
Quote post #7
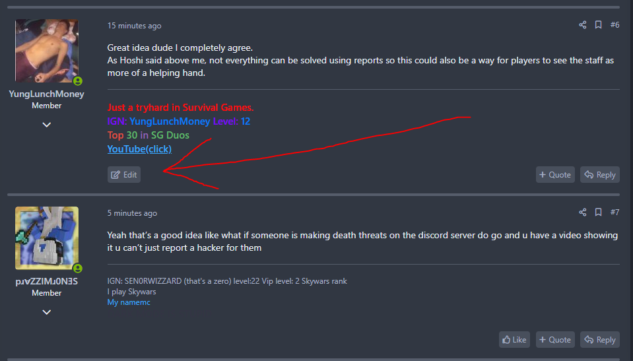555,340
